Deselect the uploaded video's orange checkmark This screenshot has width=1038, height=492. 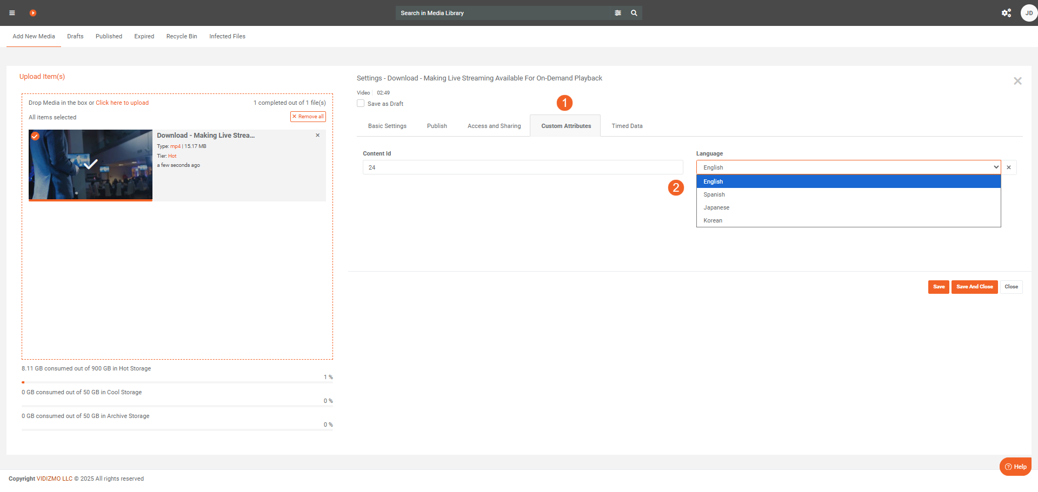click(x=35, y=136)
